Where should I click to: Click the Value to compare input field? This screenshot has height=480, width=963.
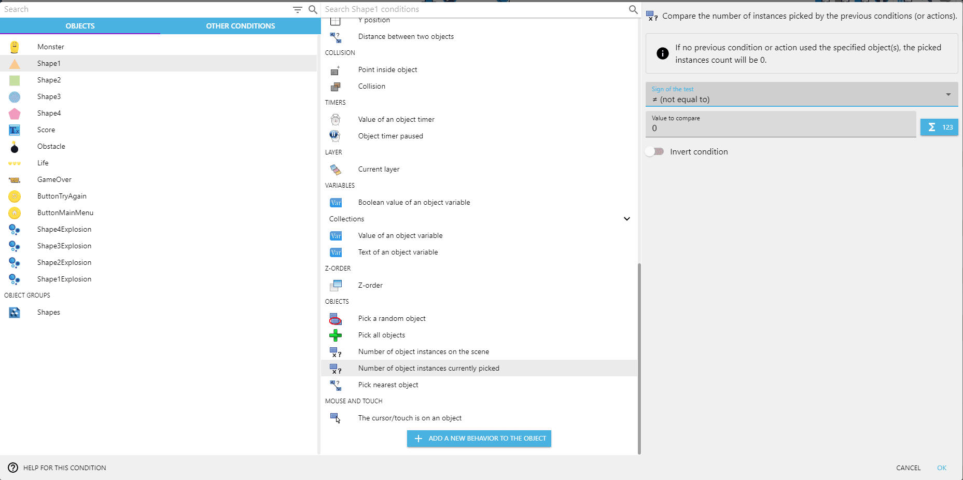[780, 128]
